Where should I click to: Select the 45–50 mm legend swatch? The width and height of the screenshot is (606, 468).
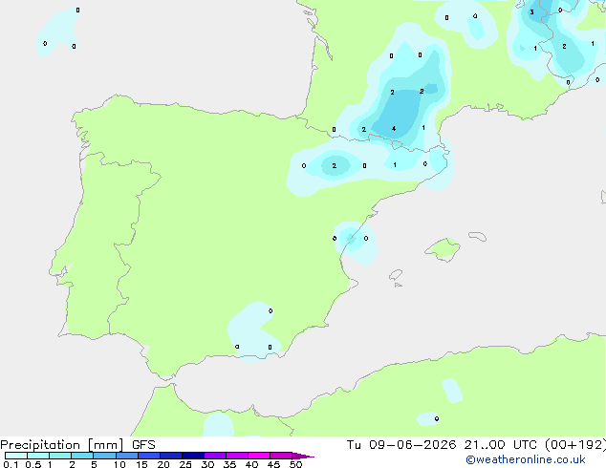coord(281,456)
